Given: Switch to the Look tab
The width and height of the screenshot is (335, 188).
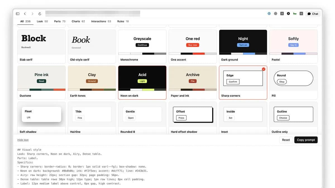Looking at the screenshot, I should [x=42, y=21].
